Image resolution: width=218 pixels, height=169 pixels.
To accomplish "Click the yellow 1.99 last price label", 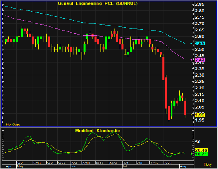I will (x=200, y=115).
